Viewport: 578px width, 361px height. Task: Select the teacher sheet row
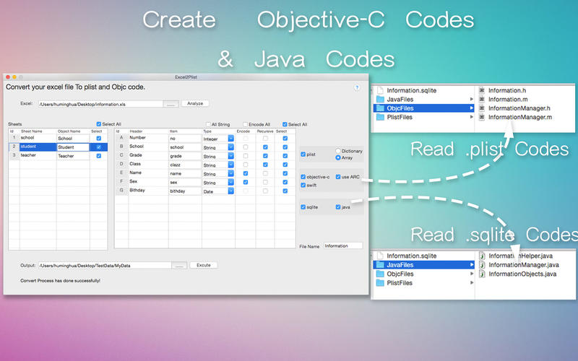point(59,156)
